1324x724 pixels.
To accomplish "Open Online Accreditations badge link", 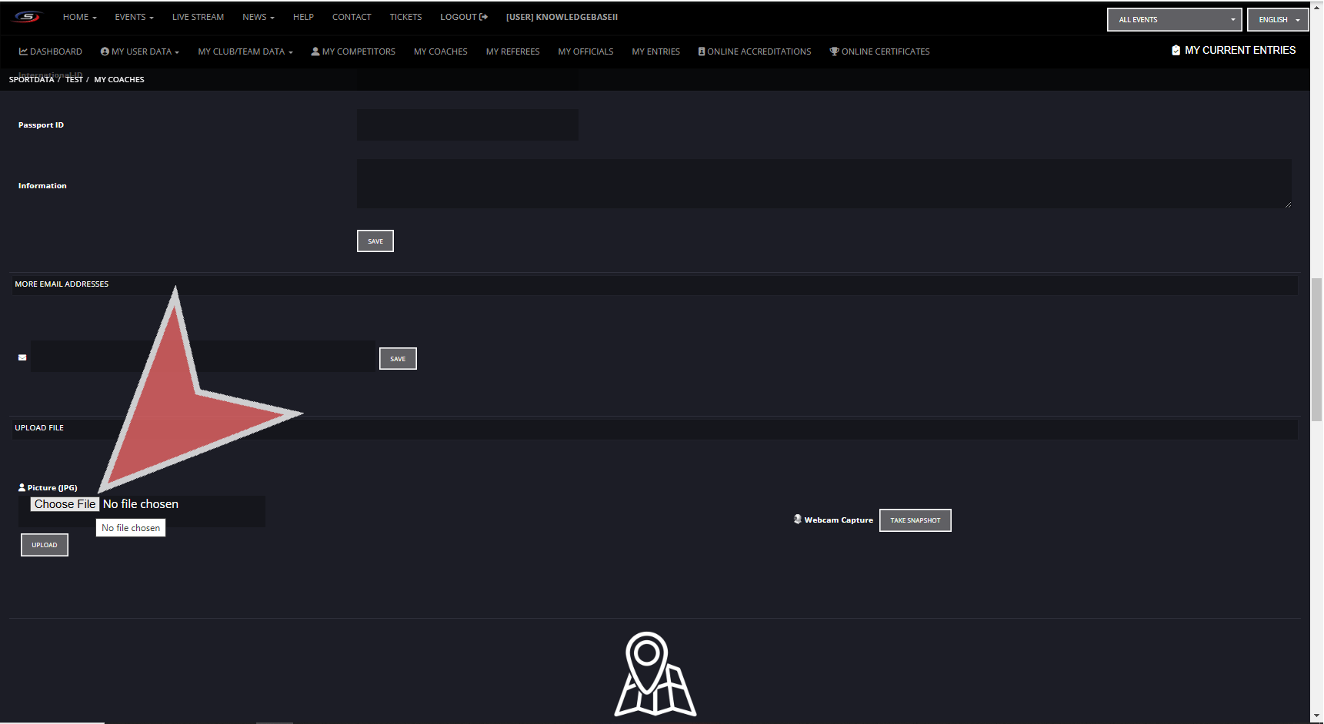I will coord(754,51).
